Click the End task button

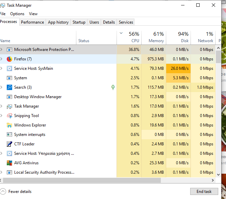click(204, 192)
